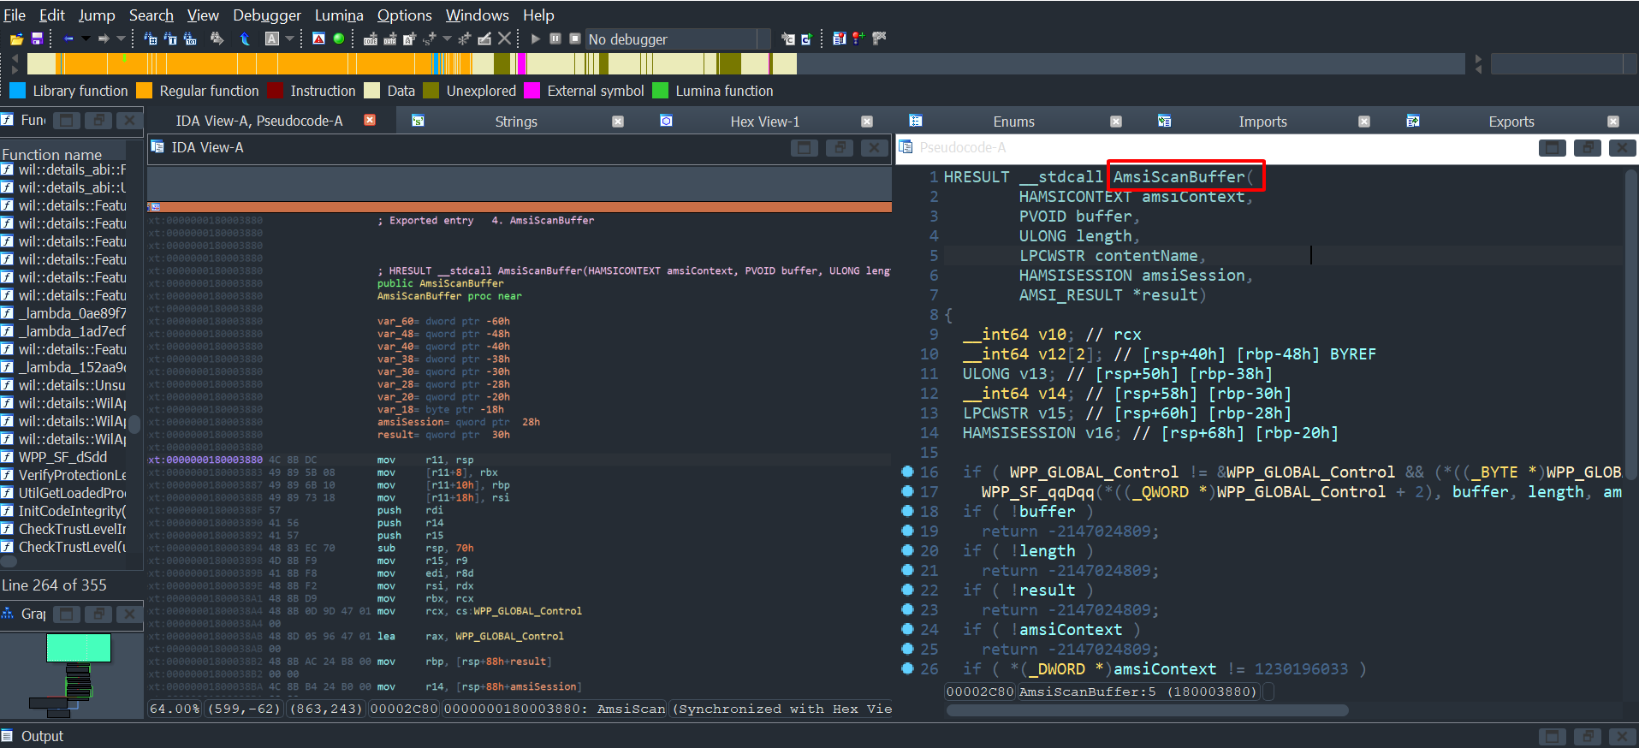
Task: Expand the forward navigation history dropdown arrow
Action: coord(121,39)
